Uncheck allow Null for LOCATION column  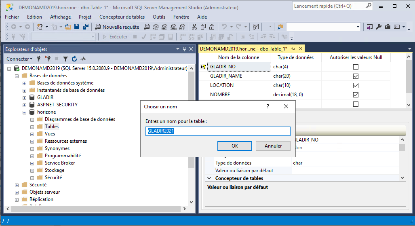[356, 85]
